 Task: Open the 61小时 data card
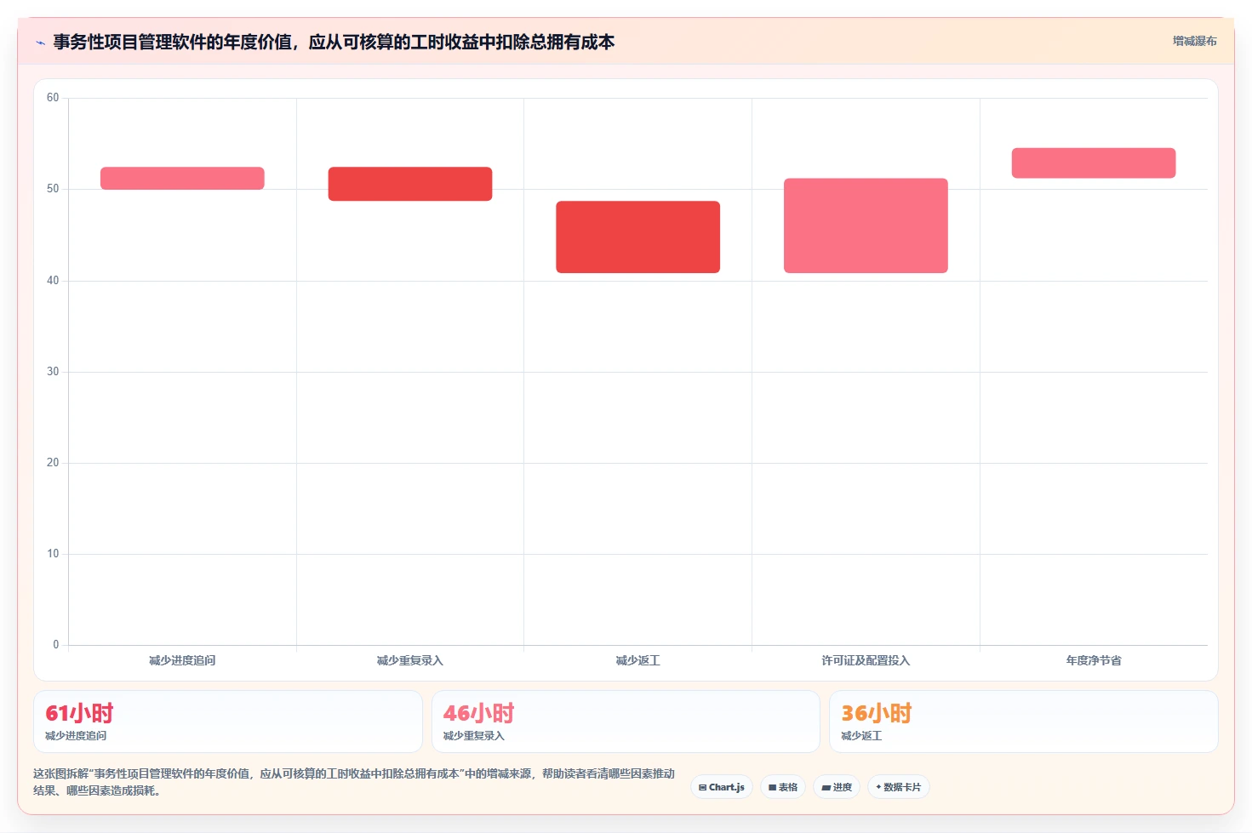pyautogui.click(x=228, y=722)
